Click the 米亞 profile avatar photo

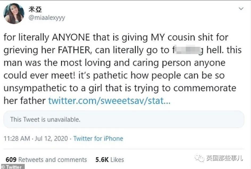pyautogui.click(x=14, y=14)
